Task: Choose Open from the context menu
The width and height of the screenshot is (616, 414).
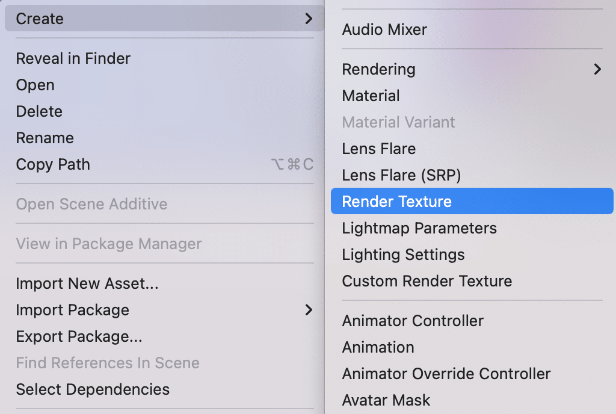Action: click(x=35, y=85)
